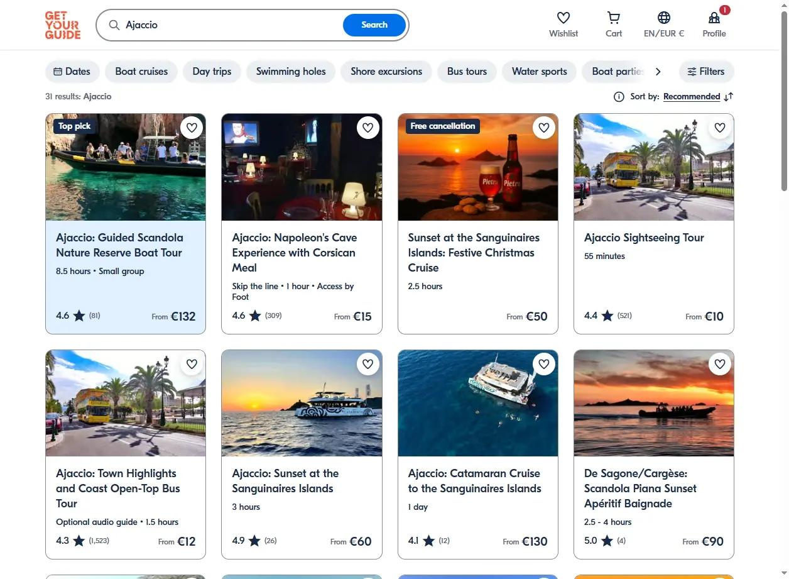Select the Shore excursions chip
The height and width of the screenshot is (579, 789).
pos(386,72)
